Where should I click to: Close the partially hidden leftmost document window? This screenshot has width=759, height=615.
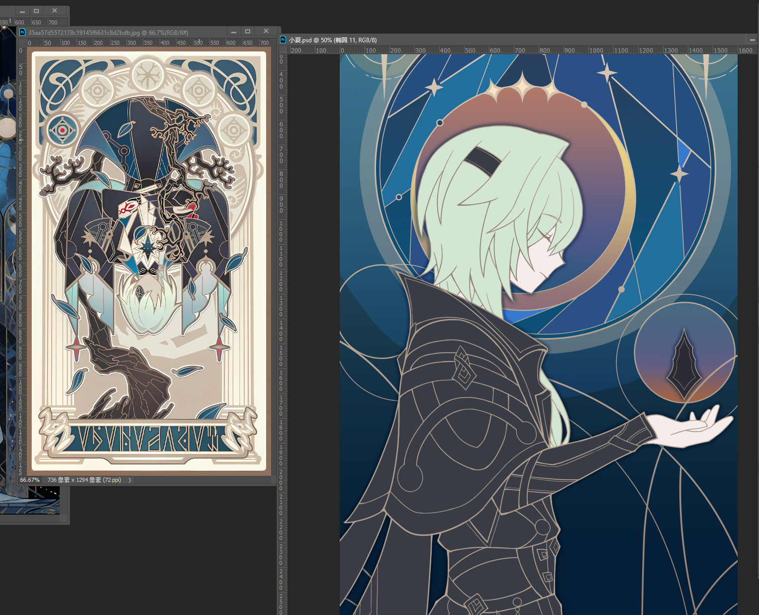click(55, 11)
